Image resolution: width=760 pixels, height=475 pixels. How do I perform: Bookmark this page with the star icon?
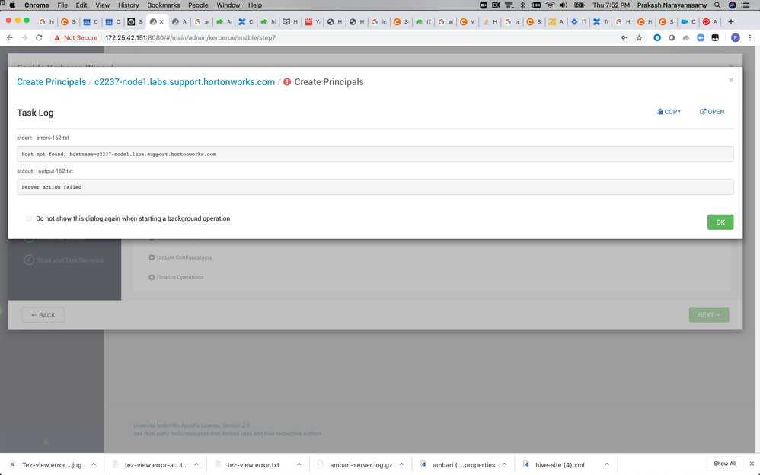639,37
